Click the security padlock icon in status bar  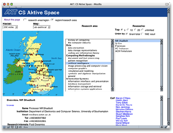click(166, 127)
